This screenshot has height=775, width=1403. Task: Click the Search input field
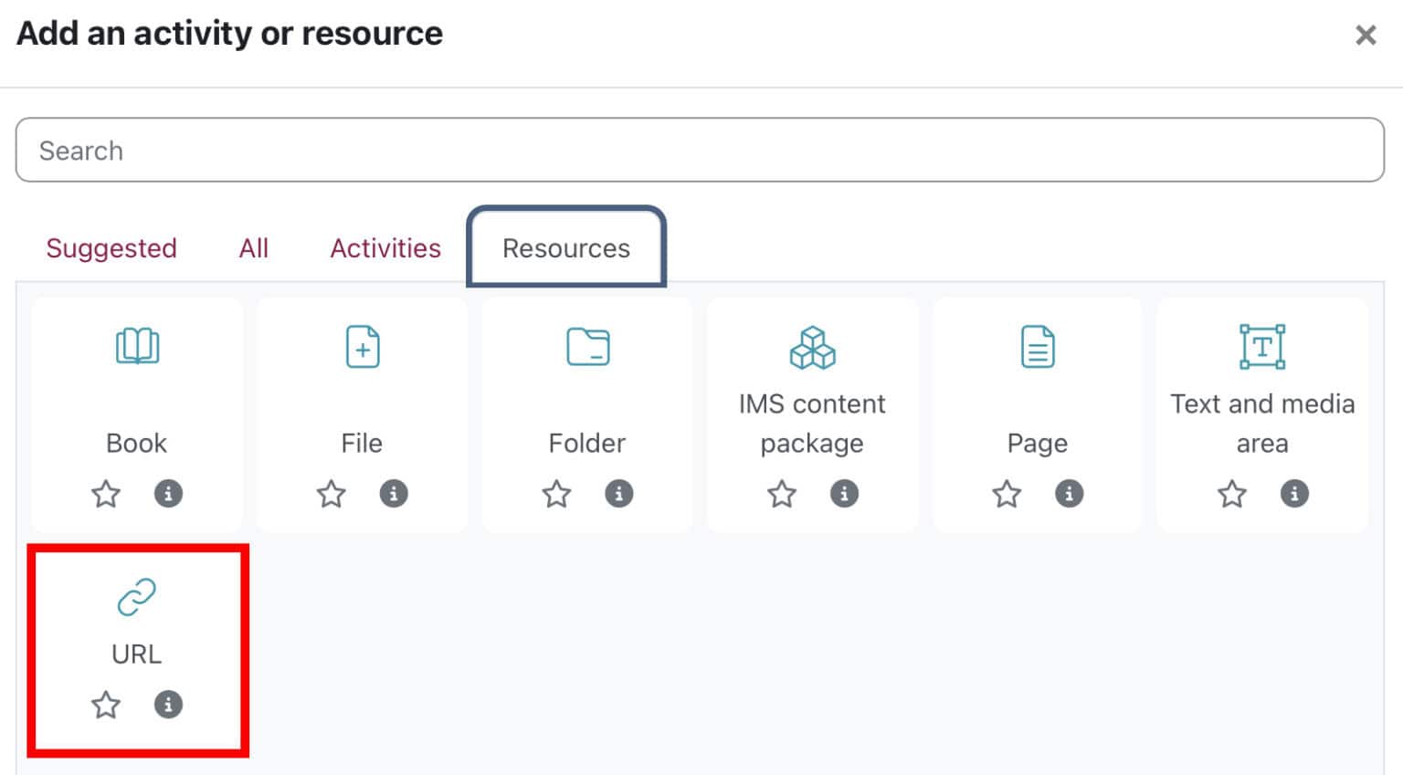pyautogui.click(x=700, y=150)
